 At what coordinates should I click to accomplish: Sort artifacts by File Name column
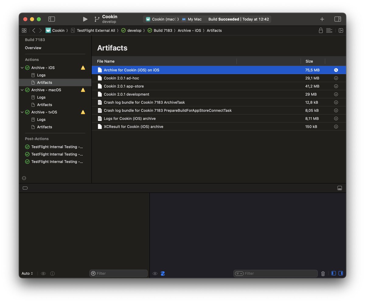tap(164, 61)
